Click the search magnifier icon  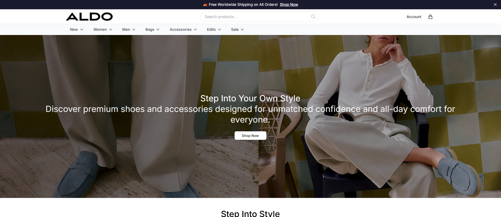313,17
